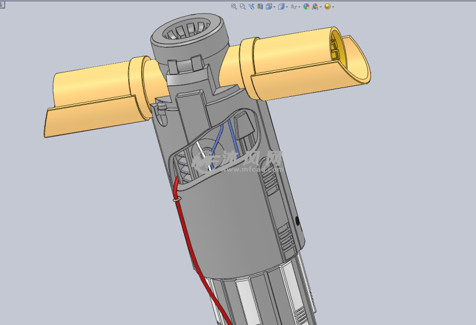Return to the Previous View
The height and width of the screenshot is (325, 476).
[251, 6]
